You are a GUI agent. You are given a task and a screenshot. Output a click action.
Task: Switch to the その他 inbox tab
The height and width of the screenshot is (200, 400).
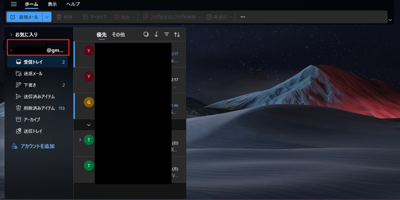pyautogui.click(x=118, y=35)
